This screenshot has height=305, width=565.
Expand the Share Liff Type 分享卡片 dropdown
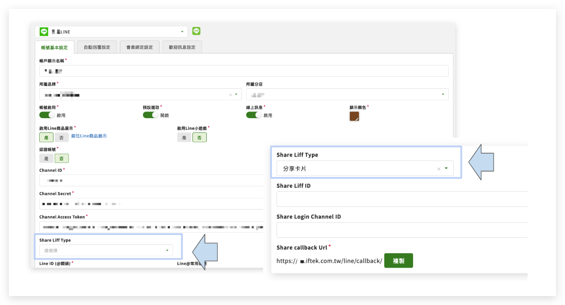(446, 169)
